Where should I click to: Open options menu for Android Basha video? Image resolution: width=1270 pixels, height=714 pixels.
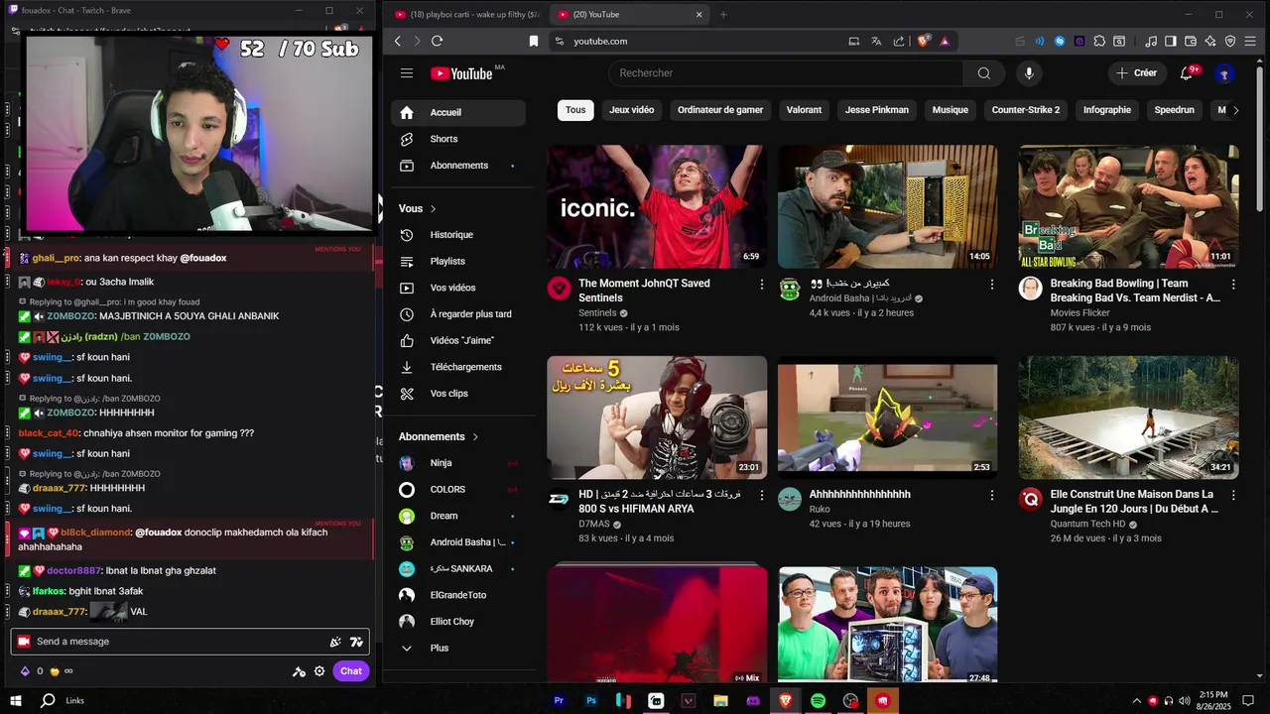992,285
